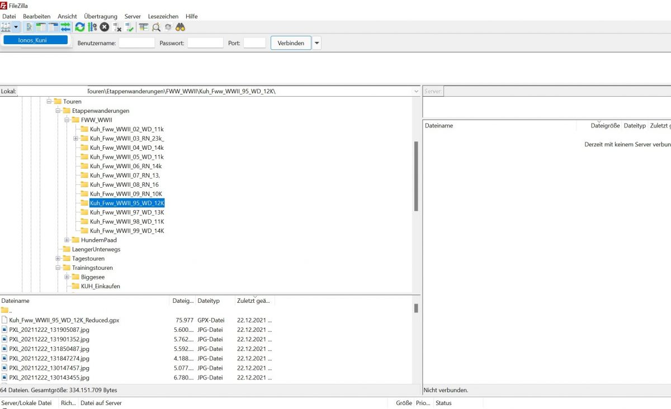Click into the Benutzername input field

(136, 43)
